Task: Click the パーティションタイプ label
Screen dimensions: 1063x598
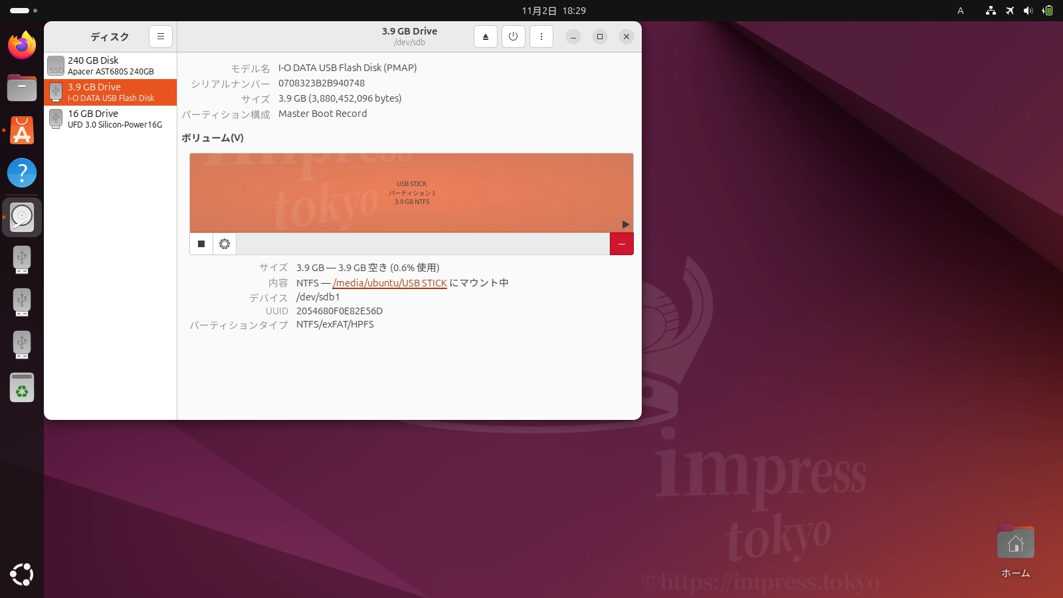Action: [239, 325]
